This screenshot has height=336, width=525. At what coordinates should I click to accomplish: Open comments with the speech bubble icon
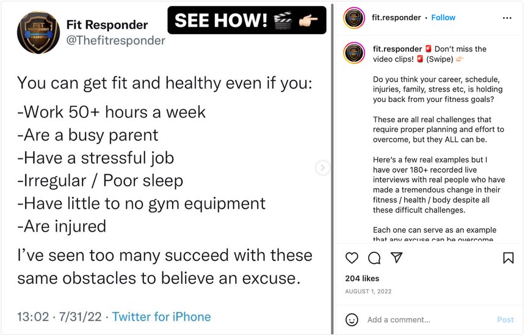click(374, 258)
